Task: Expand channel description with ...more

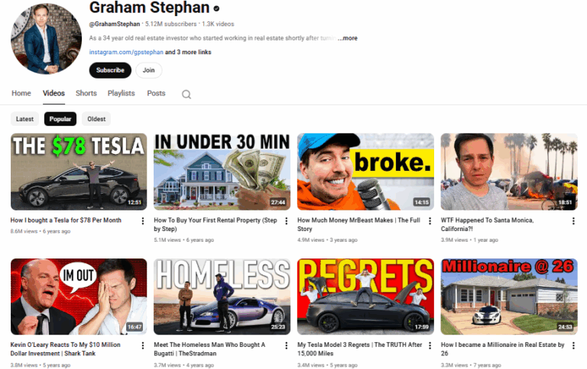Action: tap(347, 38)
